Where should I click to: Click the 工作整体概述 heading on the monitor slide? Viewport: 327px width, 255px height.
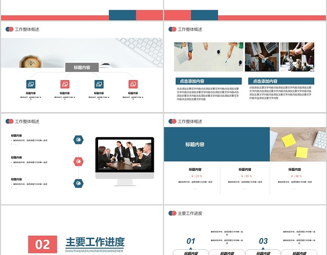[x=27, y=121]
